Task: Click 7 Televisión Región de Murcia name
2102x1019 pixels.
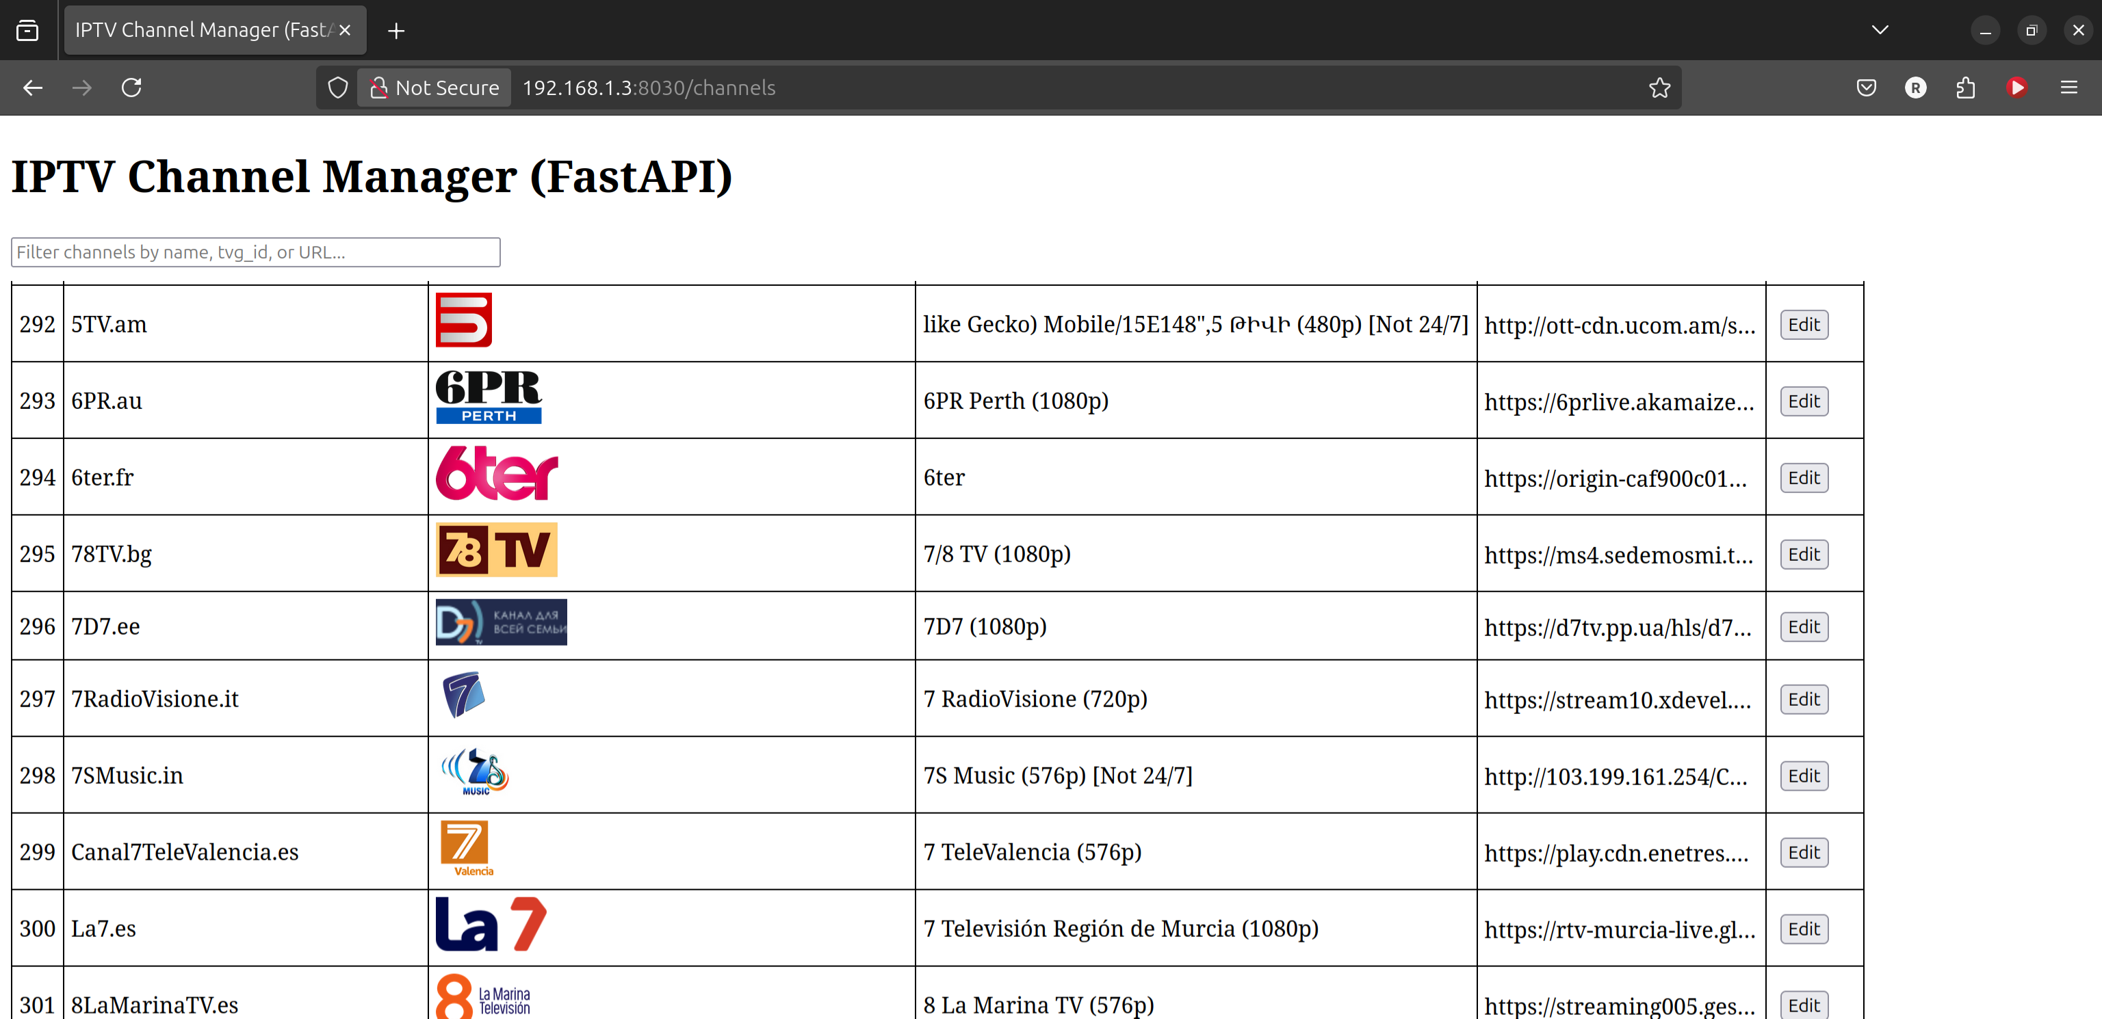Action: 1121,929
